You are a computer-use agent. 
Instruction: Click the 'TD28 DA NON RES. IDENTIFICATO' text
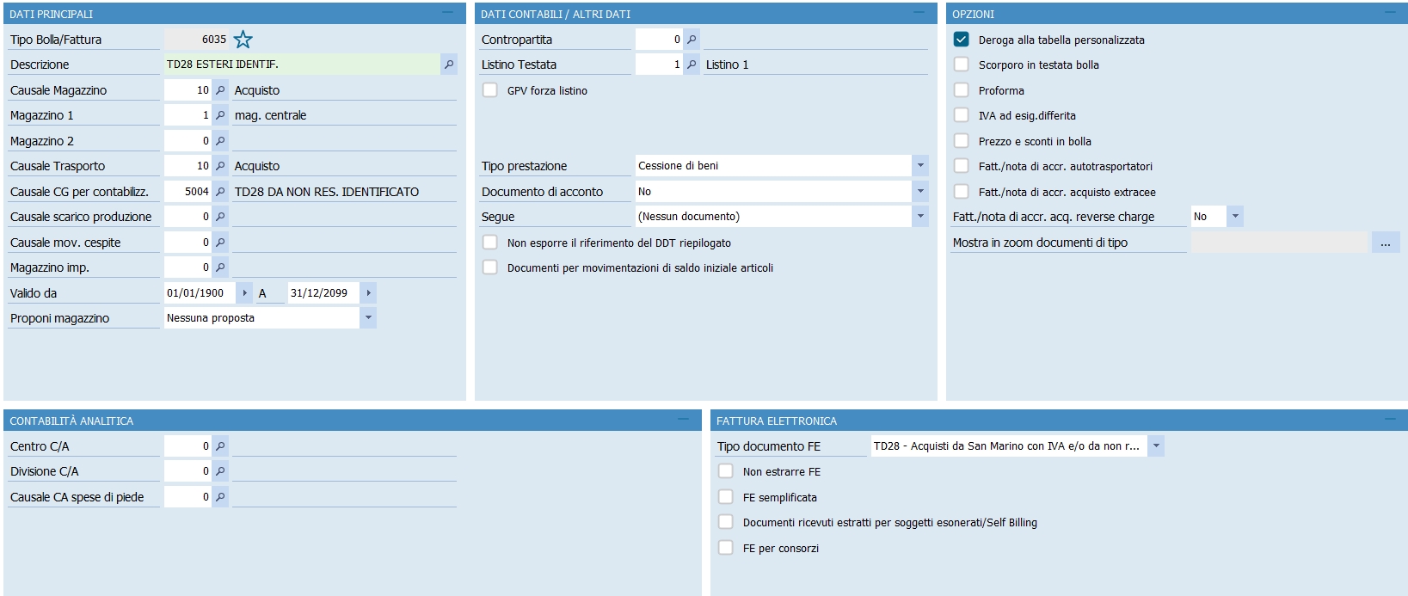point(327,192)
